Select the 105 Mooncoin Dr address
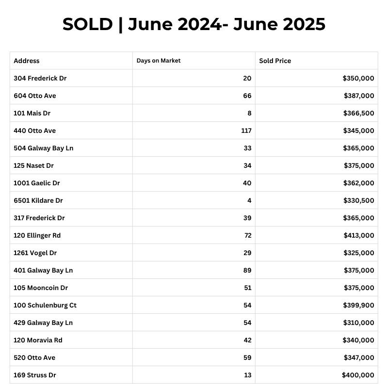388x388 pixels. pyautogui.click(x=41, y=288)
